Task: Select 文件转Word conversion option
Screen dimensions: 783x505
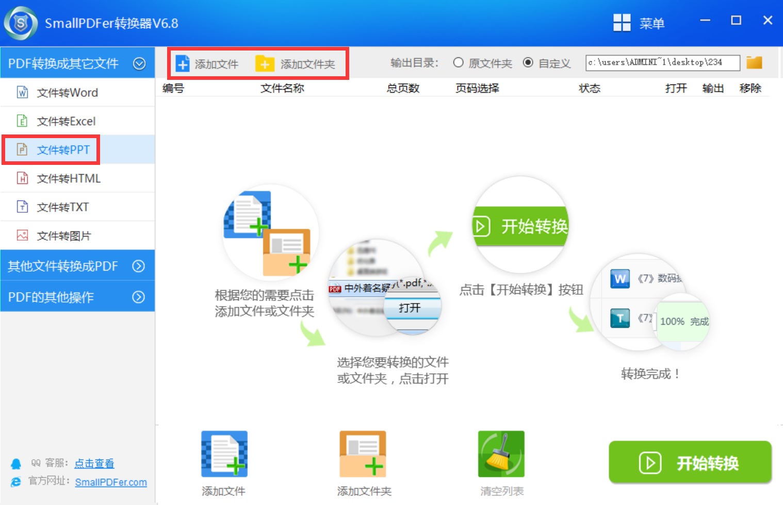Action: (x=78, y=92)
